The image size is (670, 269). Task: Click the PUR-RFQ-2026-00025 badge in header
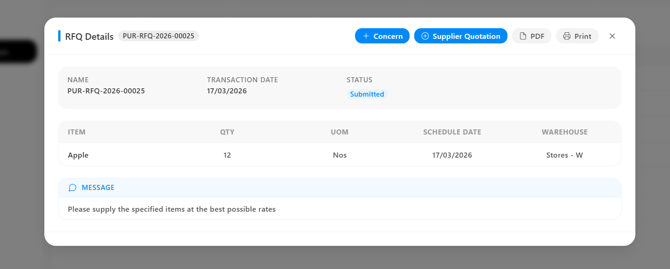(x=158, y=36)
